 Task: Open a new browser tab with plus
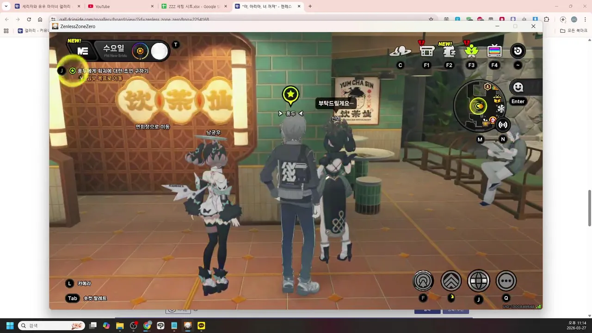(310, 6)
